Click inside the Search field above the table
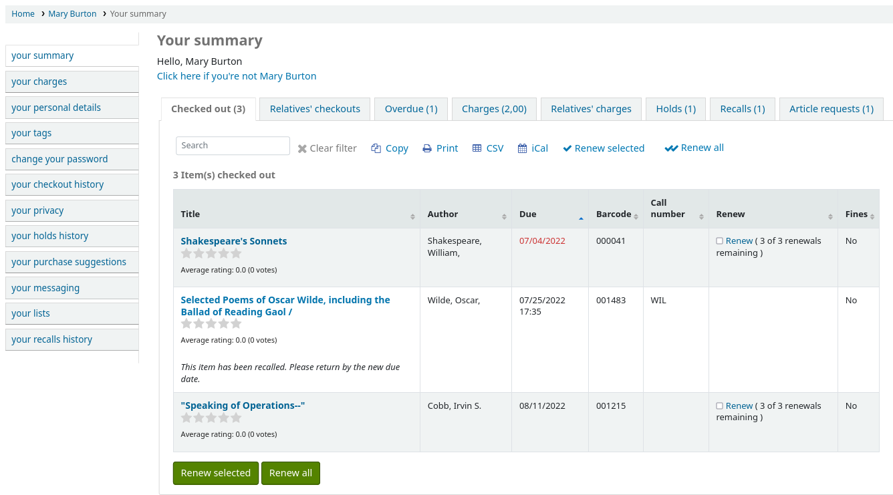Viewport: 893px width, 495px height. (x=233, y=145)
